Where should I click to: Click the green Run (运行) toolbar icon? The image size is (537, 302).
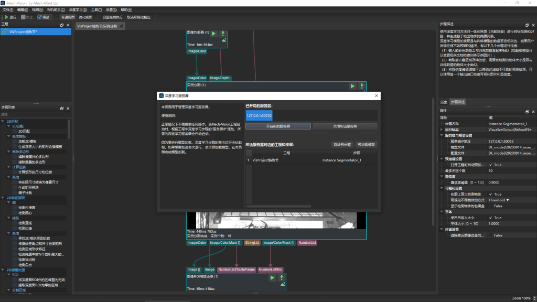[x=6, y=17]
